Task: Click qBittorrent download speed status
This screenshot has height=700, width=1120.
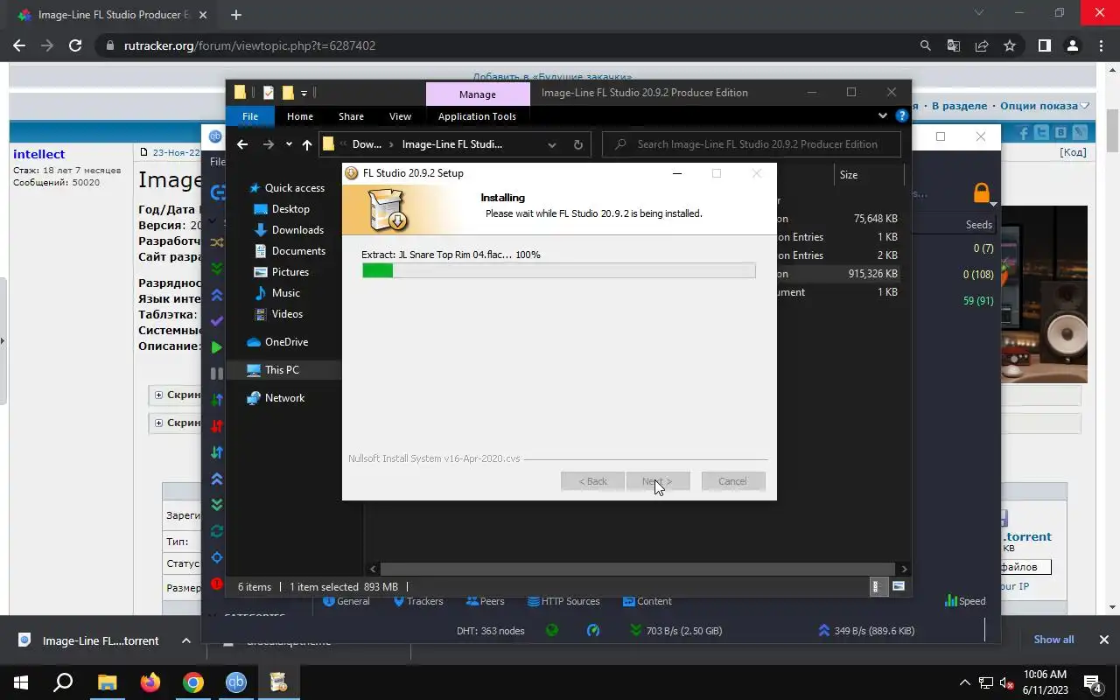Action: click(675, 631)
